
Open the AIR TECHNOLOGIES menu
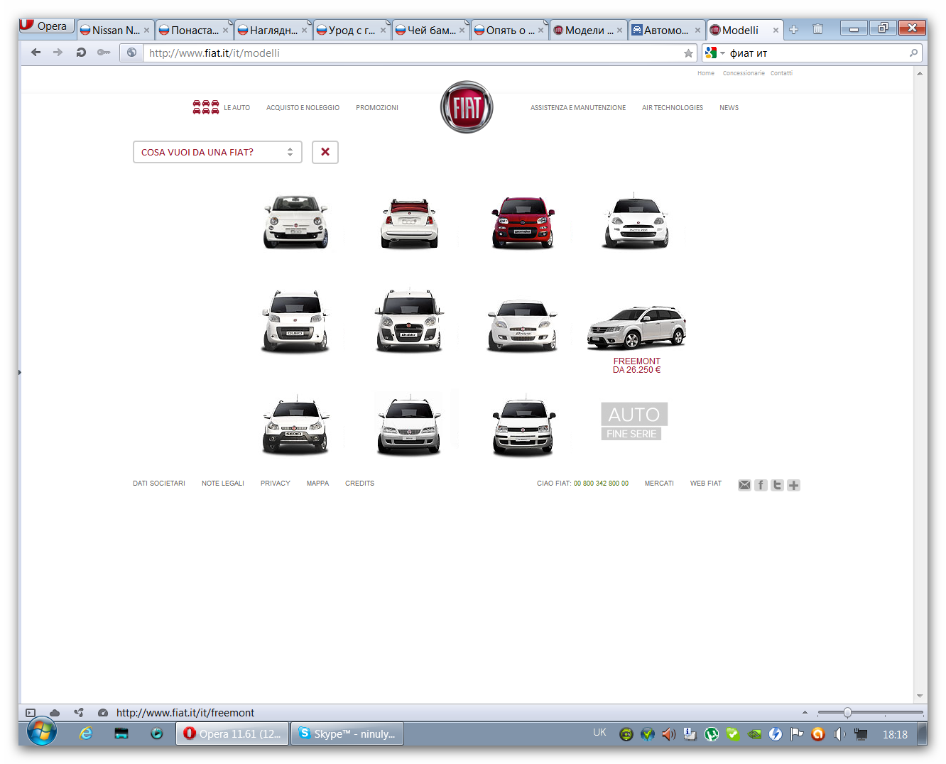click(673, 108)
